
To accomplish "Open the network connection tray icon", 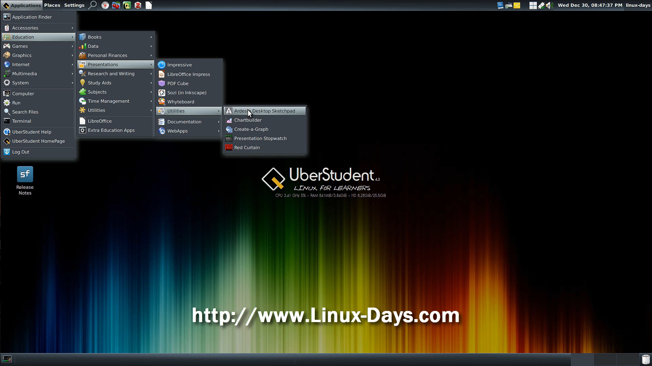I will [541, 5].
